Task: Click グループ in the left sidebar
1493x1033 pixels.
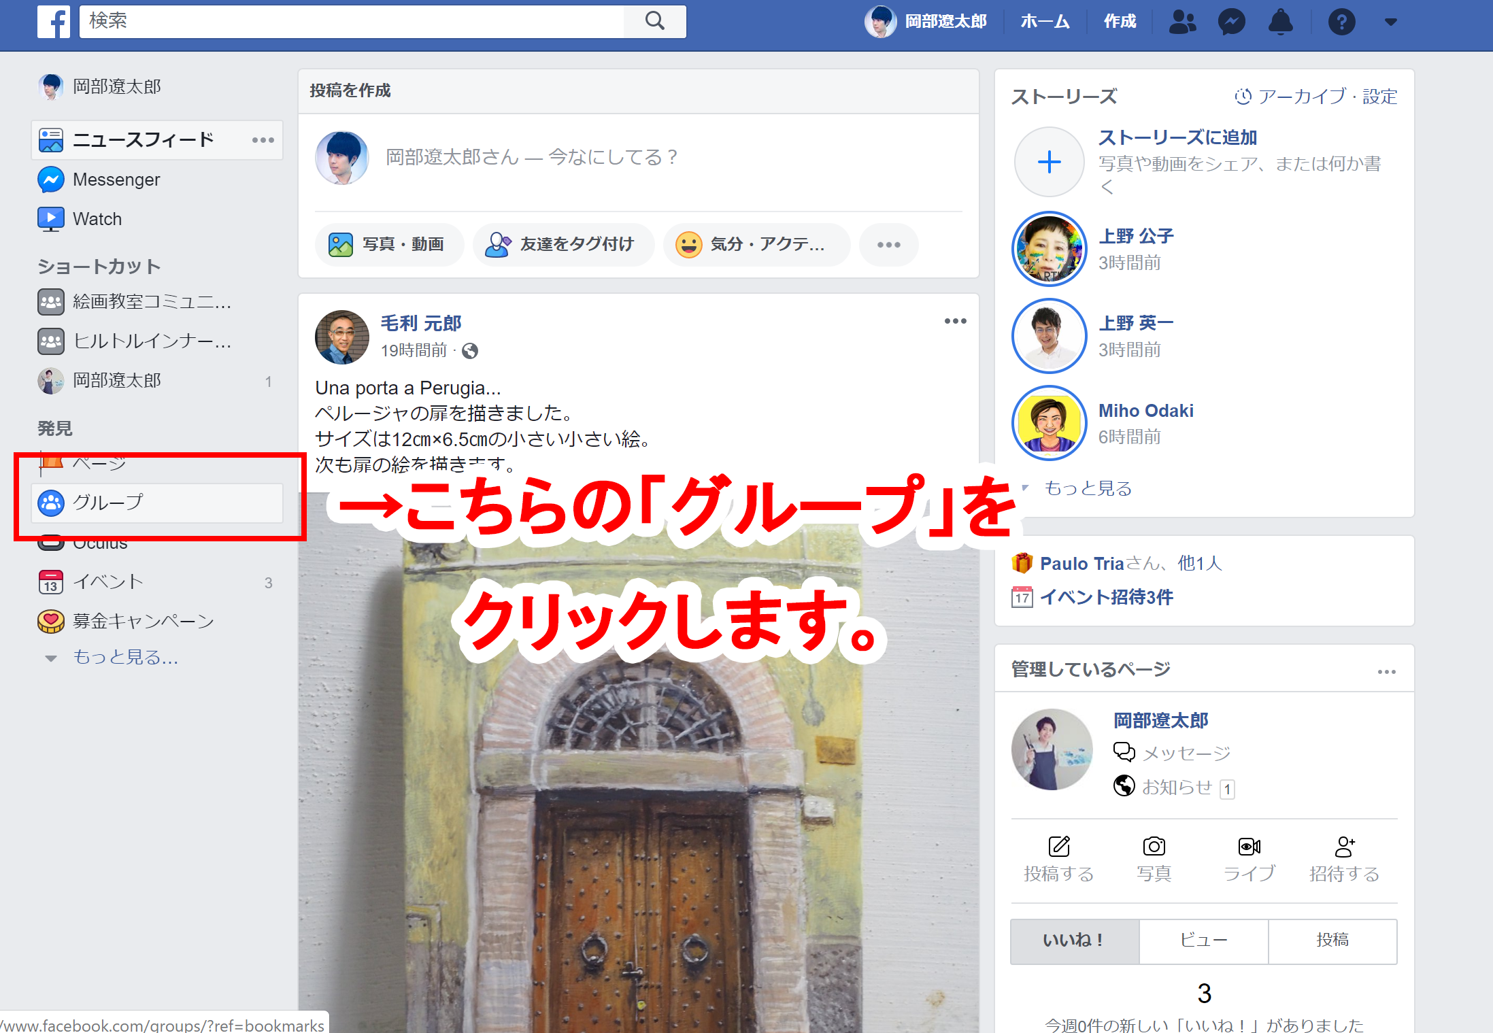Action: point(107,503)
